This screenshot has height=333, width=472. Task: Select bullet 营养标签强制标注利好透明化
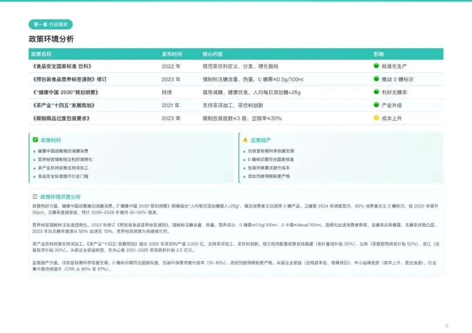(65, 160)
